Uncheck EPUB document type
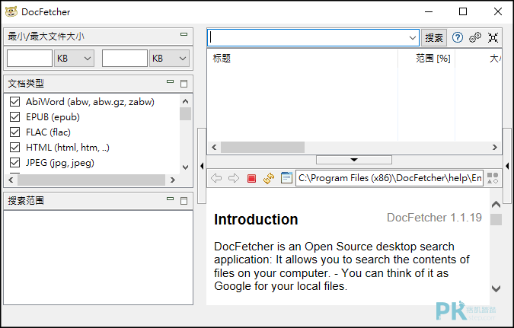The width and height of the screenshot is (514, 328). pos(14,117)
